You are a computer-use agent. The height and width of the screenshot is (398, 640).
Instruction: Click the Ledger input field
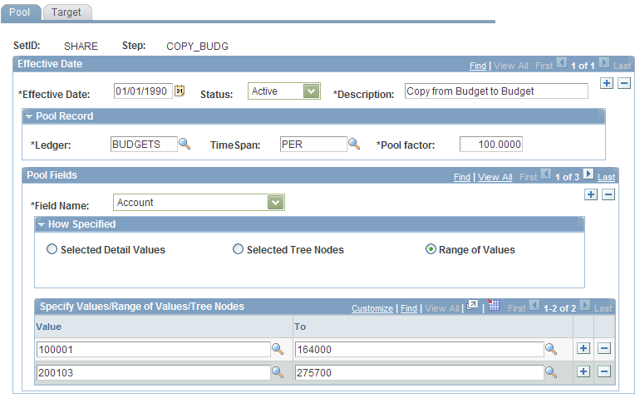pyautogui.click(x=144, y=144)
